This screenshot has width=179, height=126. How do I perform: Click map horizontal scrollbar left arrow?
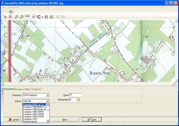(x=2, y=84)
